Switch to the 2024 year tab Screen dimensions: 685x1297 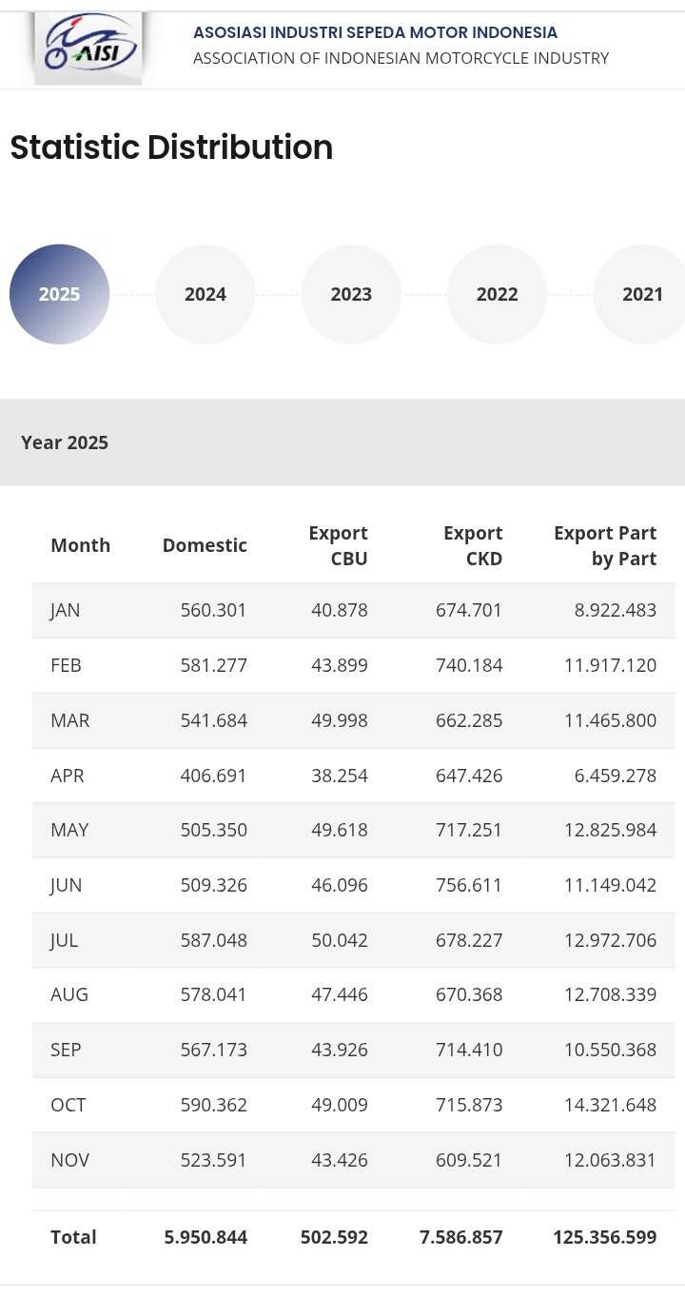point(205,294)
